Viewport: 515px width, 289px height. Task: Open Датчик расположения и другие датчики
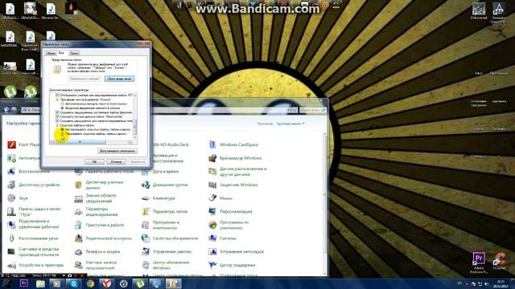[x=237, y=171]
